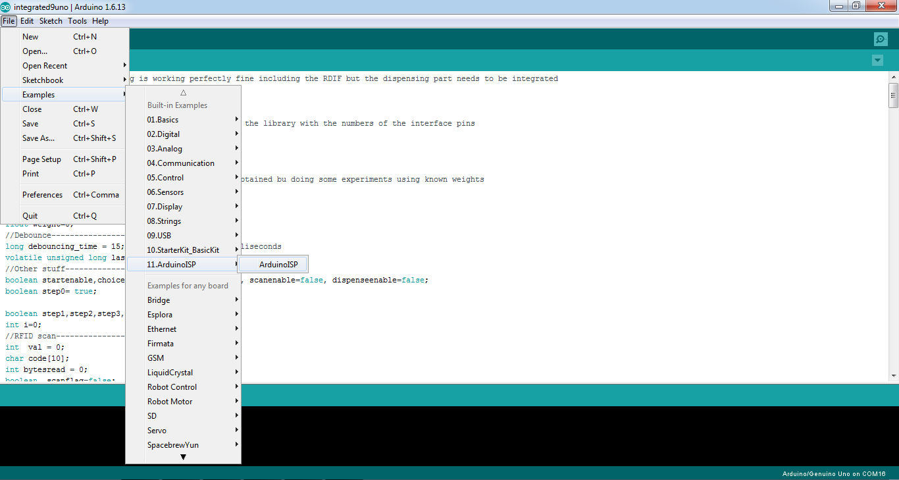The width and height of the screenshot is (899, 480).
Task: Expand the LiquidCrystal library examples
Action: point(184,373)
